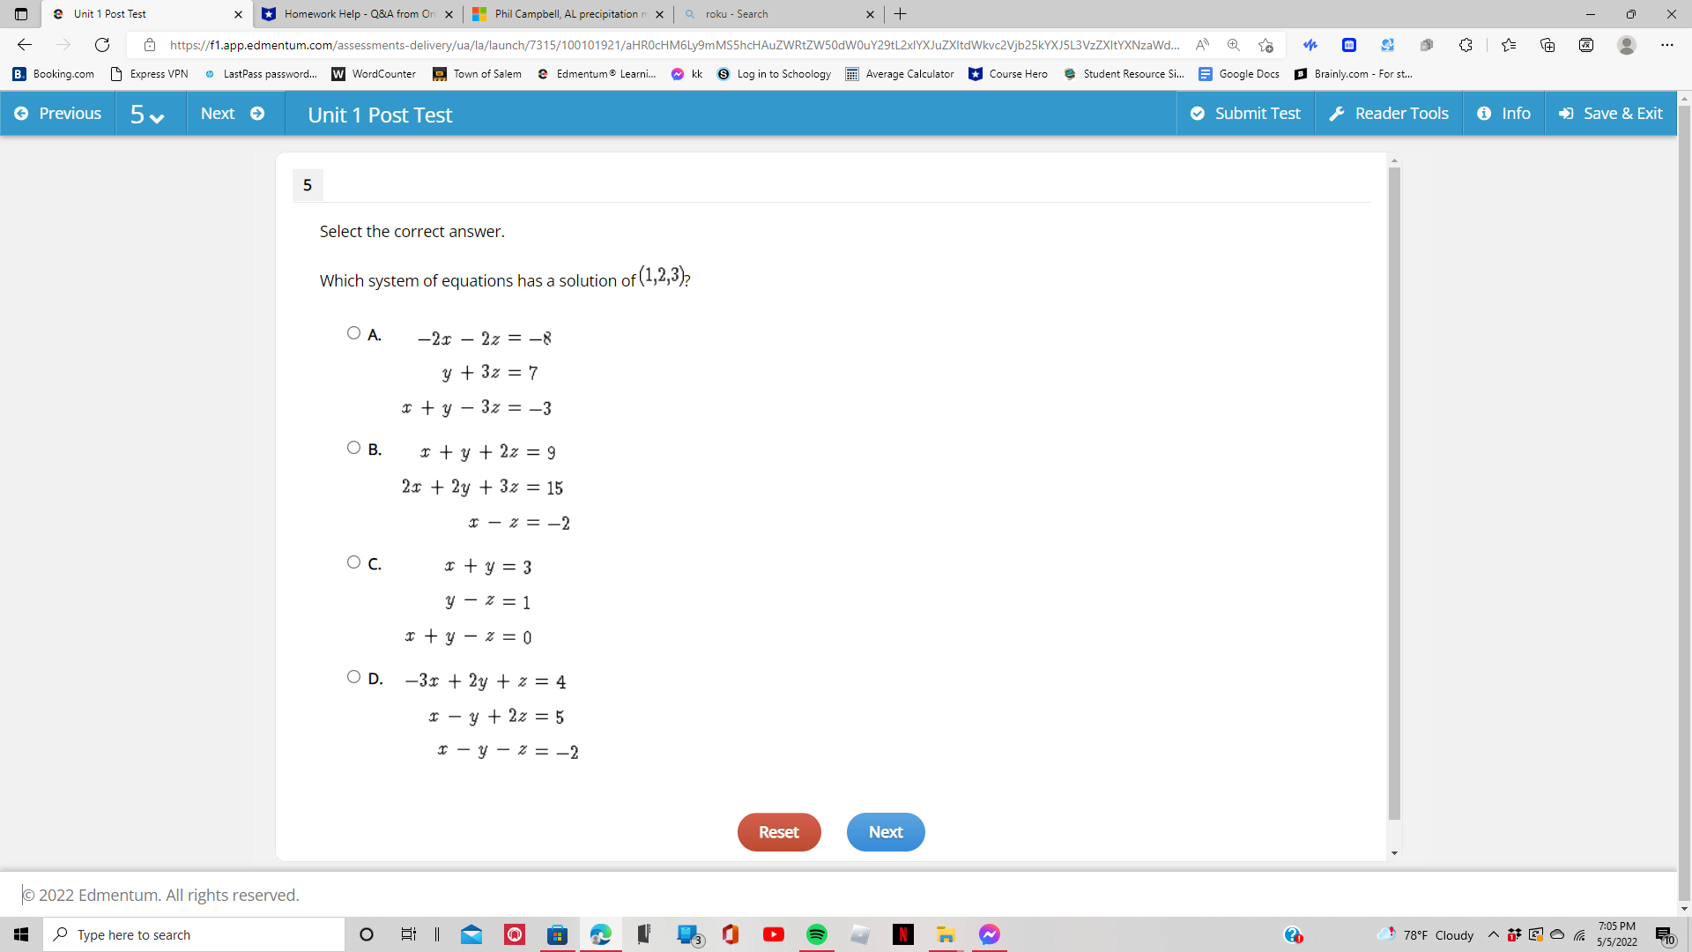Select answer choice A

pyautogui.click(x=353, y=332)
